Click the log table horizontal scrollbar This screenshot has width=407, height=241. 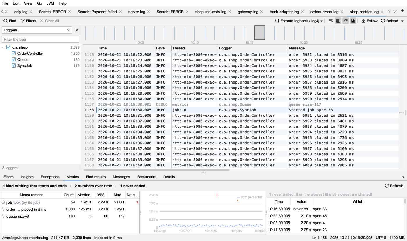[156, 170]
